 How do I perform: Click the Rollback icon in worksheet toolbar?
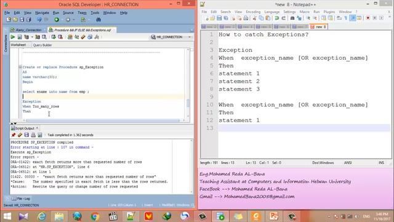[x=60, y=37]
